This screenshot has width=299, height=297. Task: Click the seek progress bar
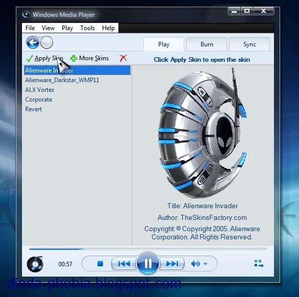[148, 249]
